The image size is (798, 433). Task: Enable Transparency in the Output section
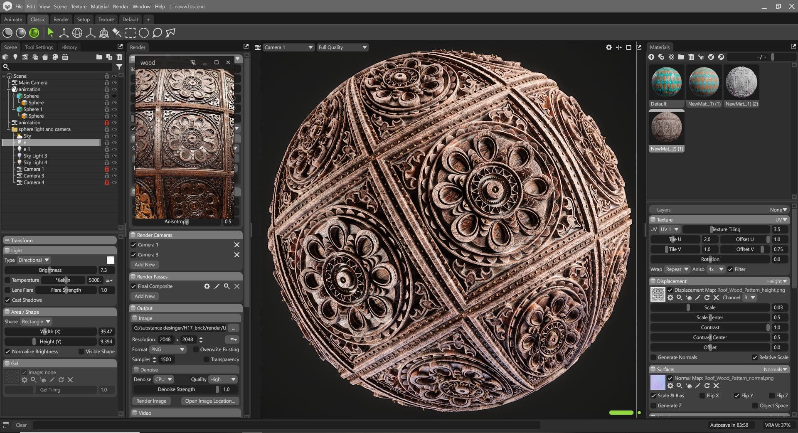pyautogui.click(x=207, y=359)
